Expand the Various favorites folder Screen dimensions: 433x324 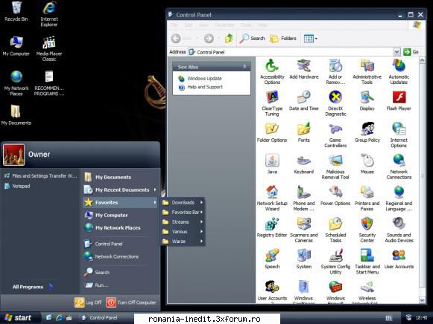[183, 232]
